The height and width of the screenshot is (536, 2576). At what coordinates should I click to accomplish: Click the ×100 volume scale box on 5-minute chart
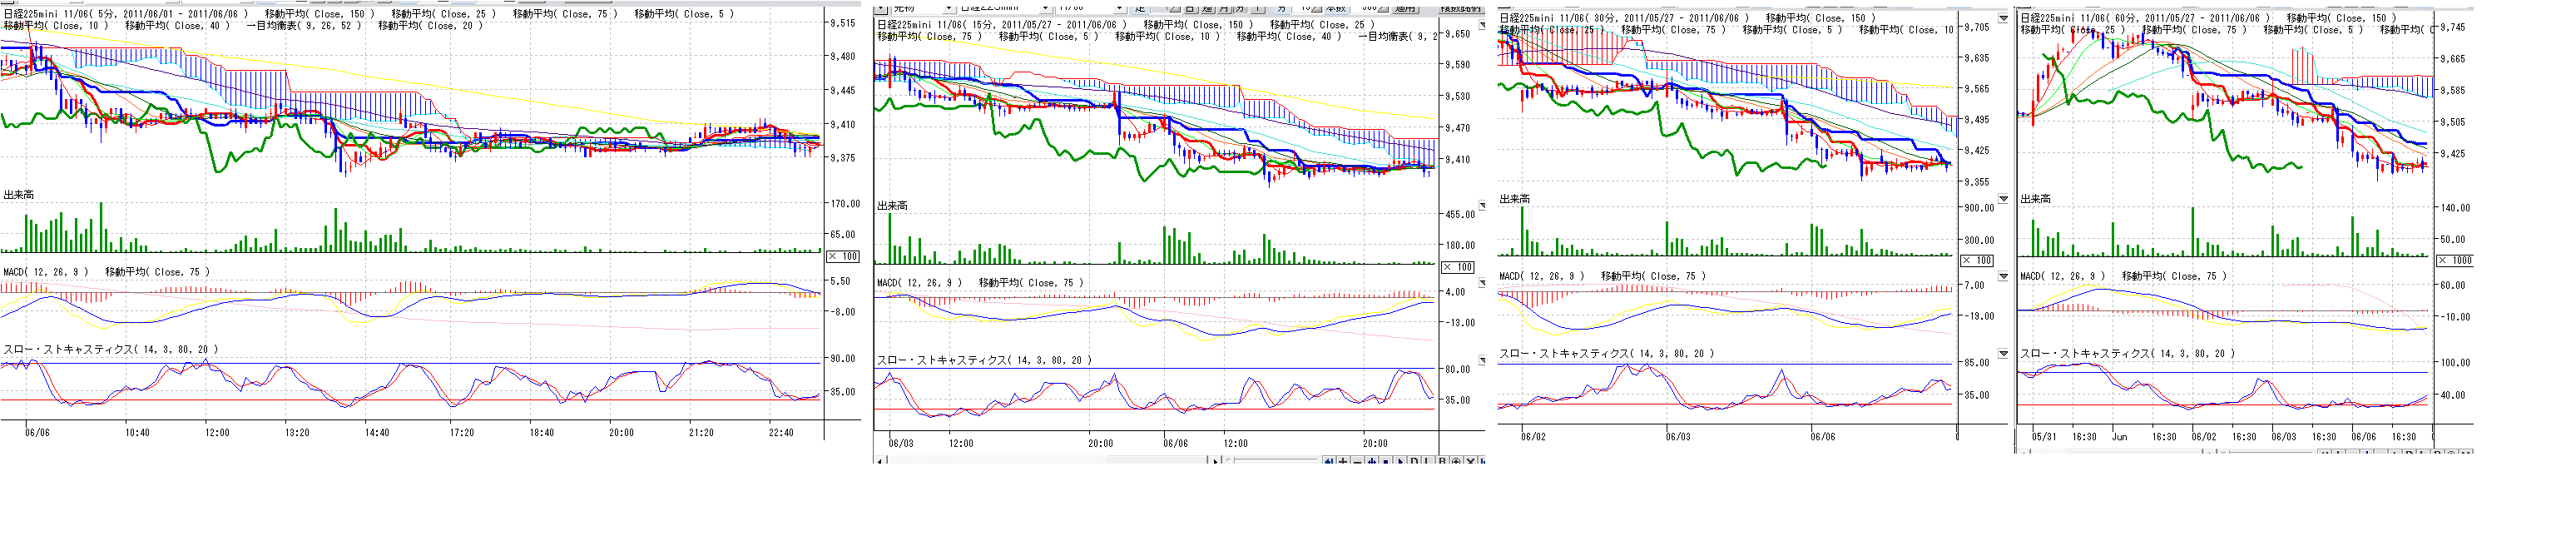tap(843, 256)
